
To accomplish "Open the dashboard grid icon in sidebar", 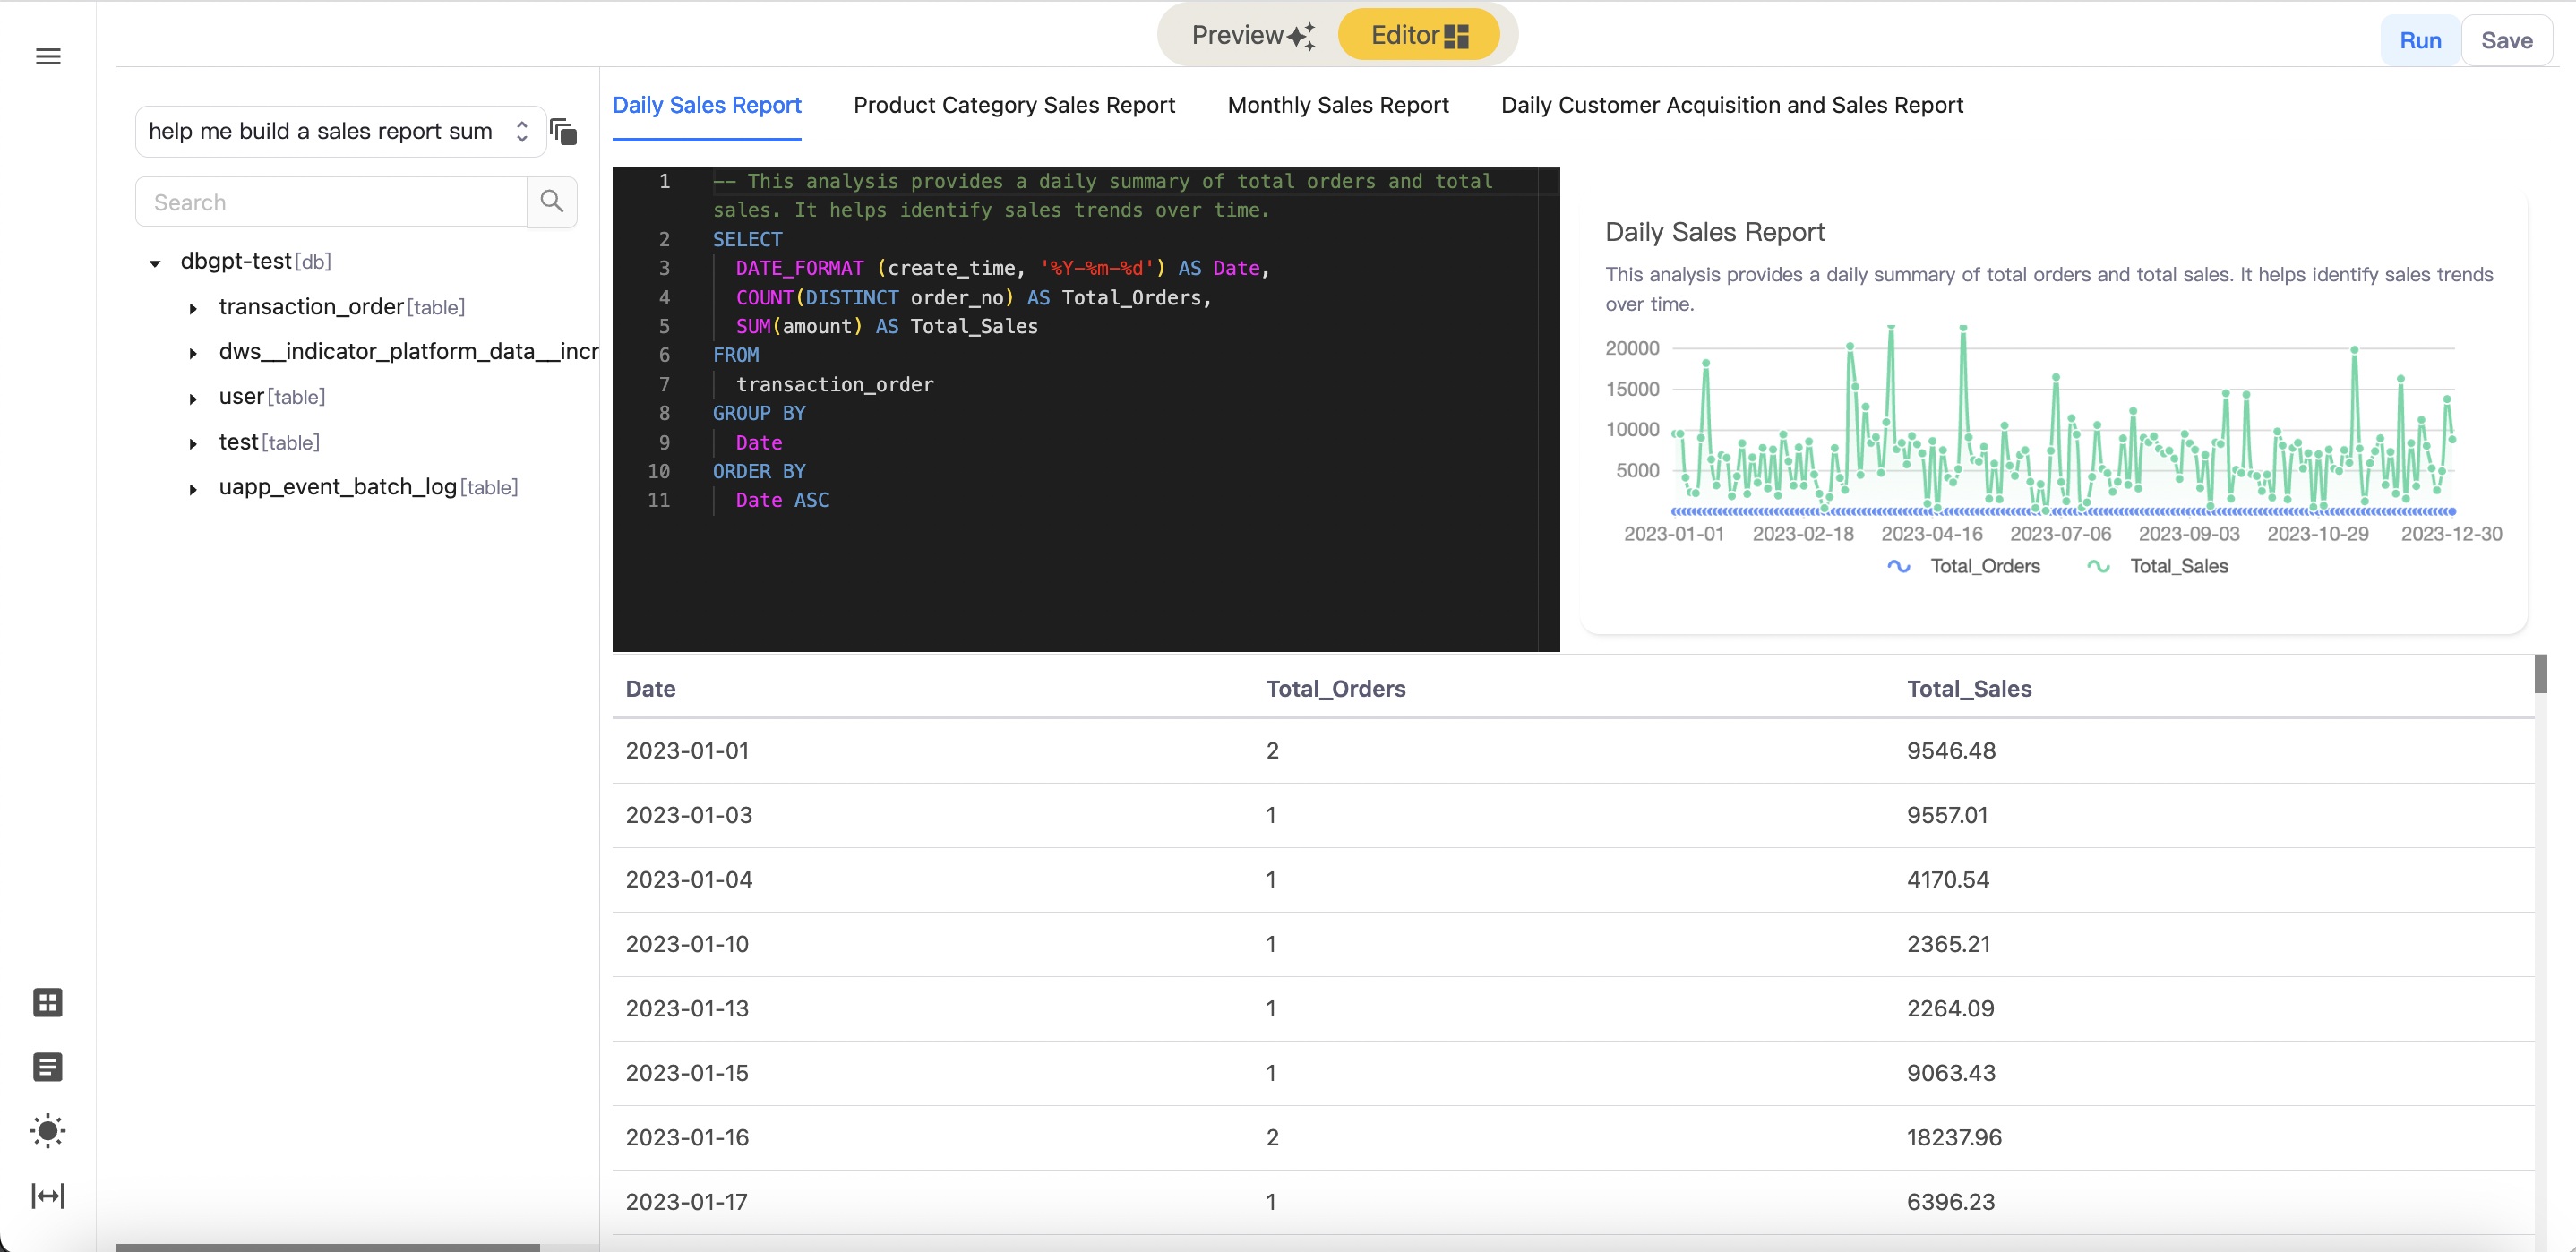I will click(x=48, y=1002).
